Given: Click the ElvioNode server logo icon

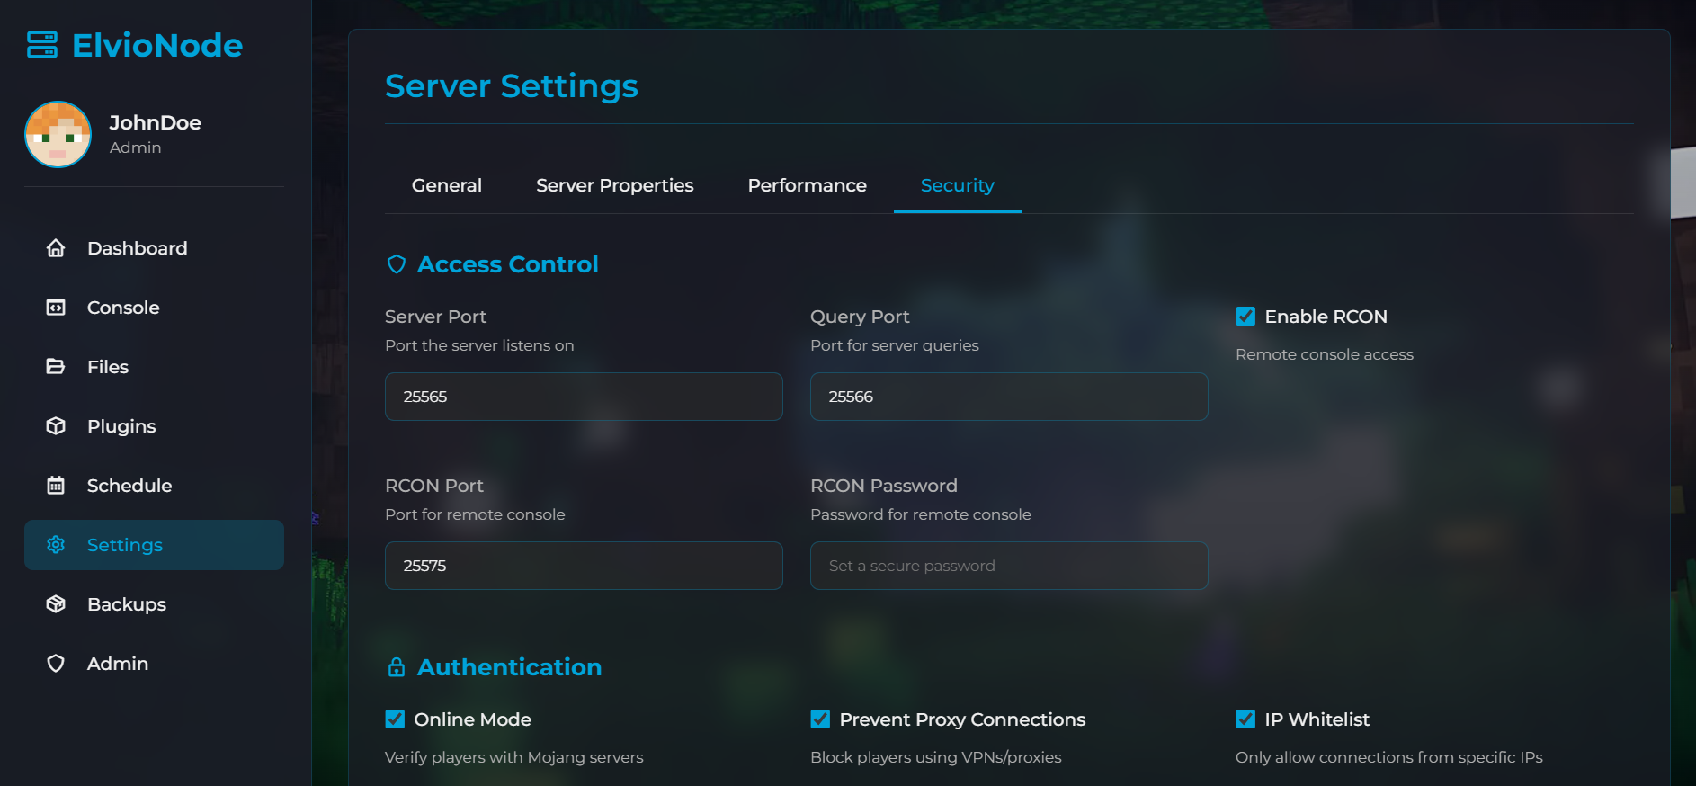Looking at the screenshot, I should click(42, 45).
